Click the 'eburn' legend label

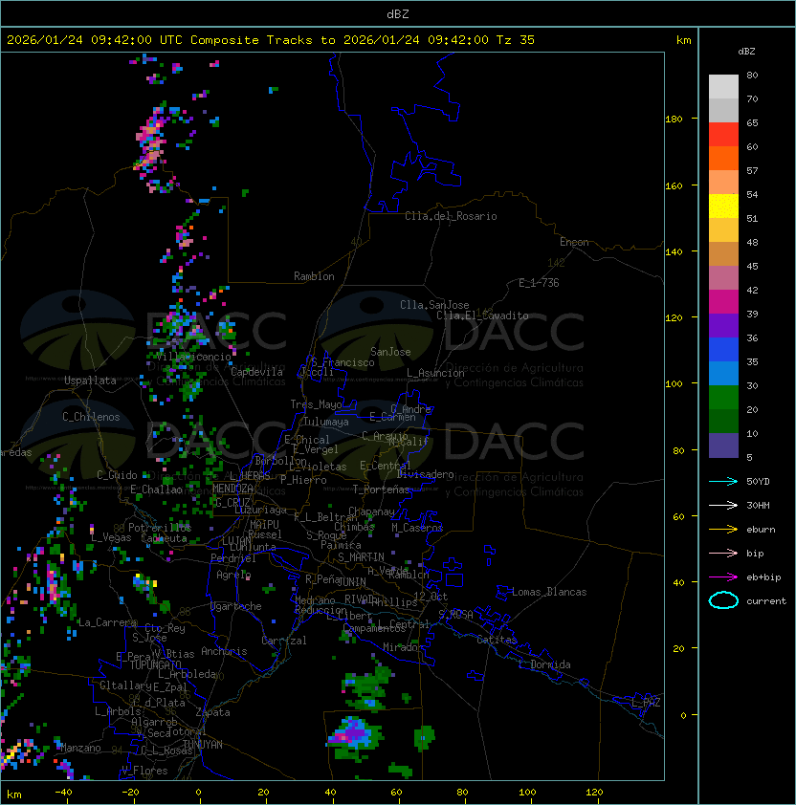pyautogui.click(x=761, y=530)
